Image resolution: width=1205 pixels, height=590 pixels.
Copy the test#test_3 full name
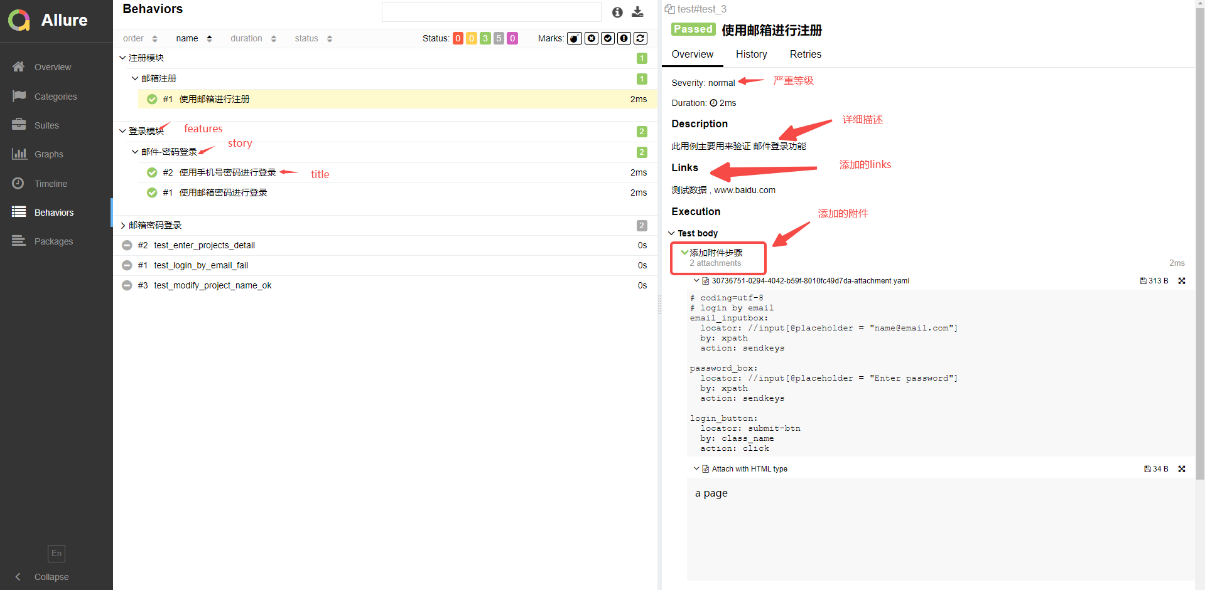pos(669,9)
